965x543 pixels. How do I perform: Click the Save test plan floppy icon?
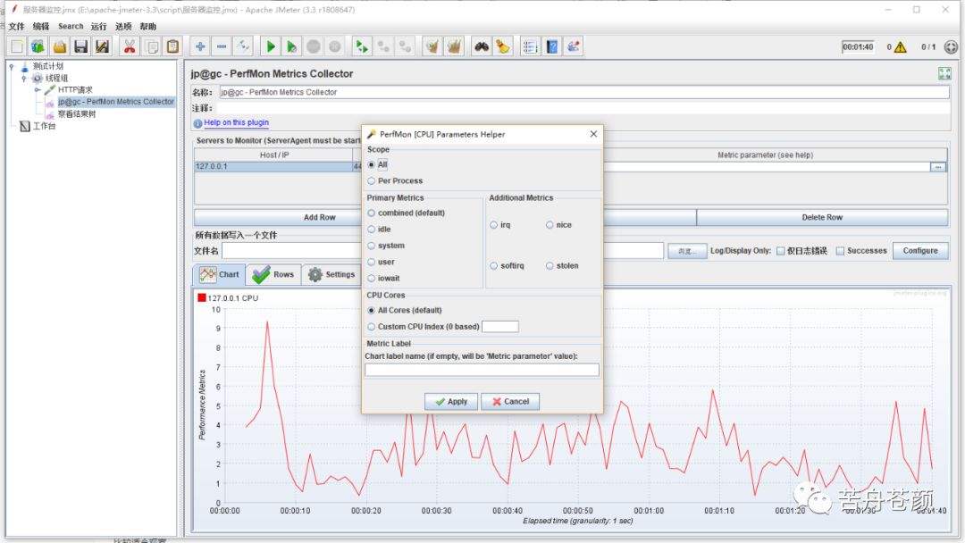coord(81,46)
